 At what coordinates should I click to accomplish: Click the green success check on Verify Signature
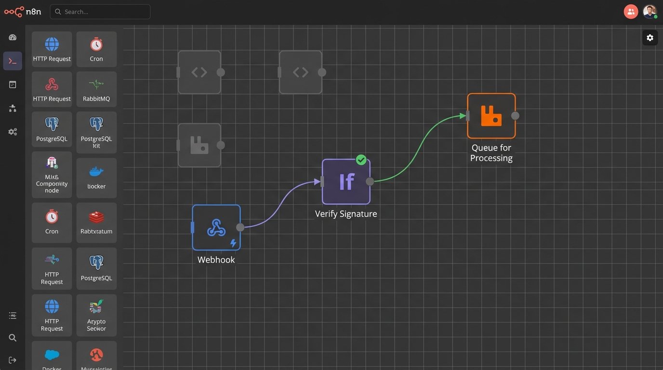[361, 160]
